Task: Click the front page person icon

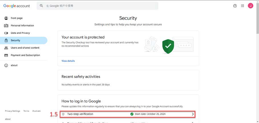Action: tap(6, 18)
